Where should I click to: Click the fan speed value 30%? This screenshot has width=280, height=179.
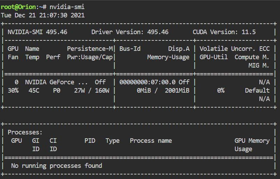coord(13,91)
